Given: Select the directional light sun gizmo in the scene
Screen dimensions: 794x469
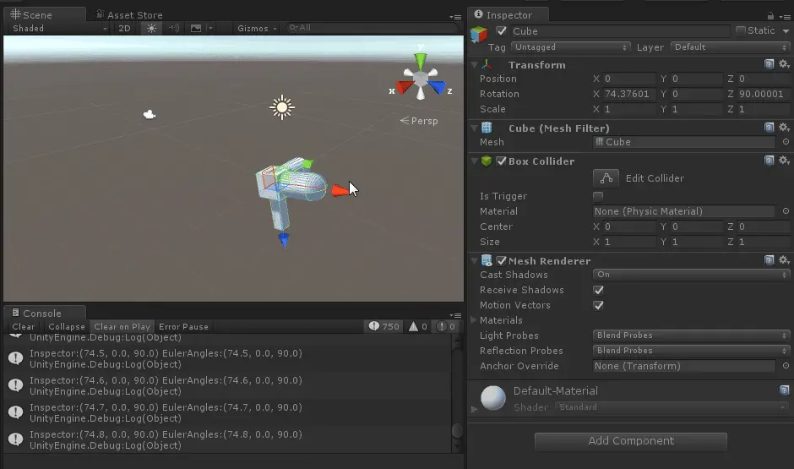Looking at the screenshot, I should [x=282, y=107].
